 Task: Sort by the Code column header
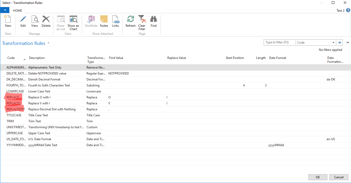pos(11,58)
